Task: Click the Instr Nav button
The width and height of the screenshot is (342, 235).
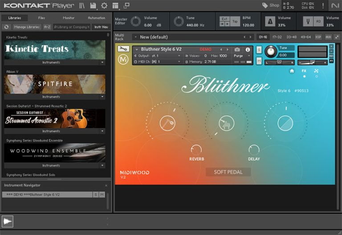Action: (x=101, y=27)
